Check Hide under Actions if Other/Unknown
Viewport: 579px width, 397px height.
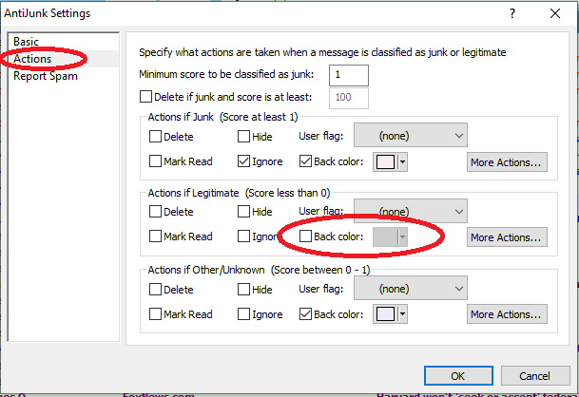click(x=243, y=290)
